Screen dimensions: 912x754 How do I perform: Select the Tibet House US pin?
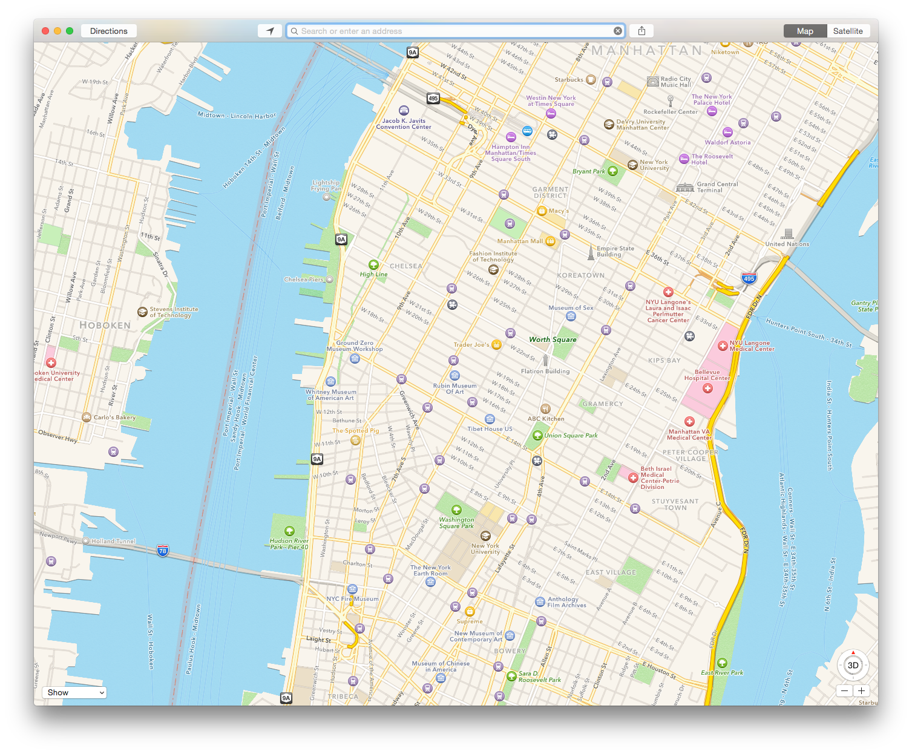tap(490, 419)
